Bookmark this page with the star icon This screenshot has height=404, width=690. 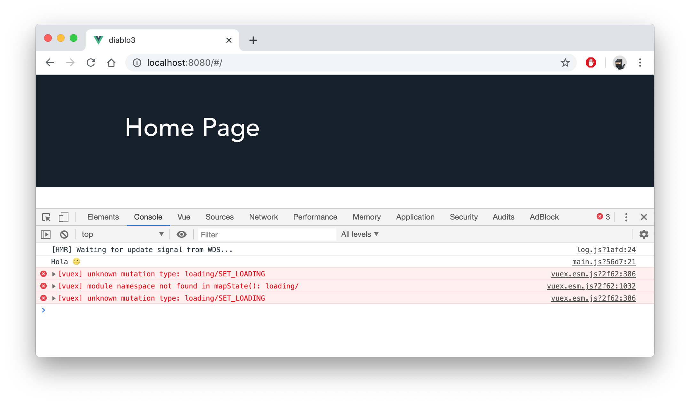point(565,63)
